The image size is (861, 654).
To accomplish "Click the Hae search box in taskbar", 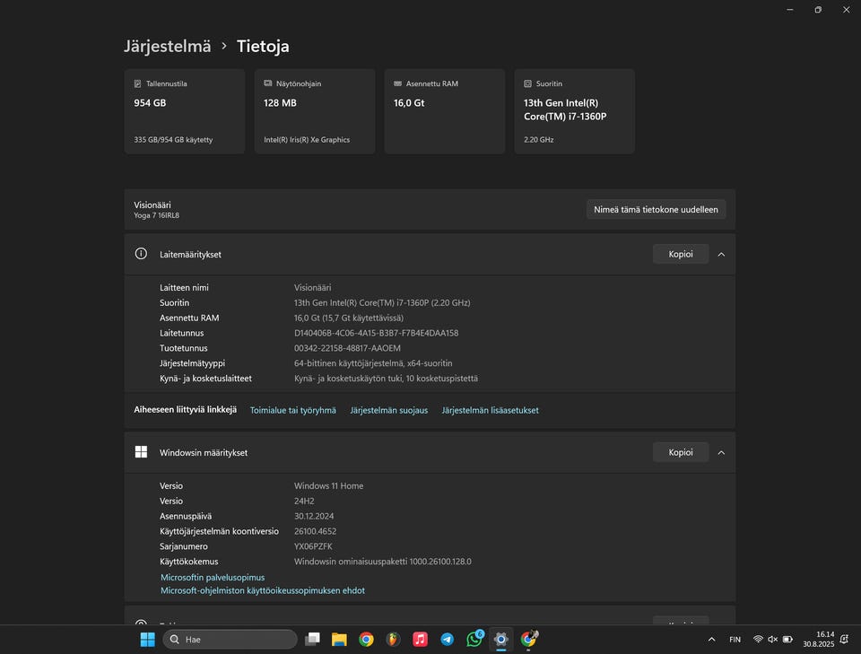I will click(x=230, y=639).
